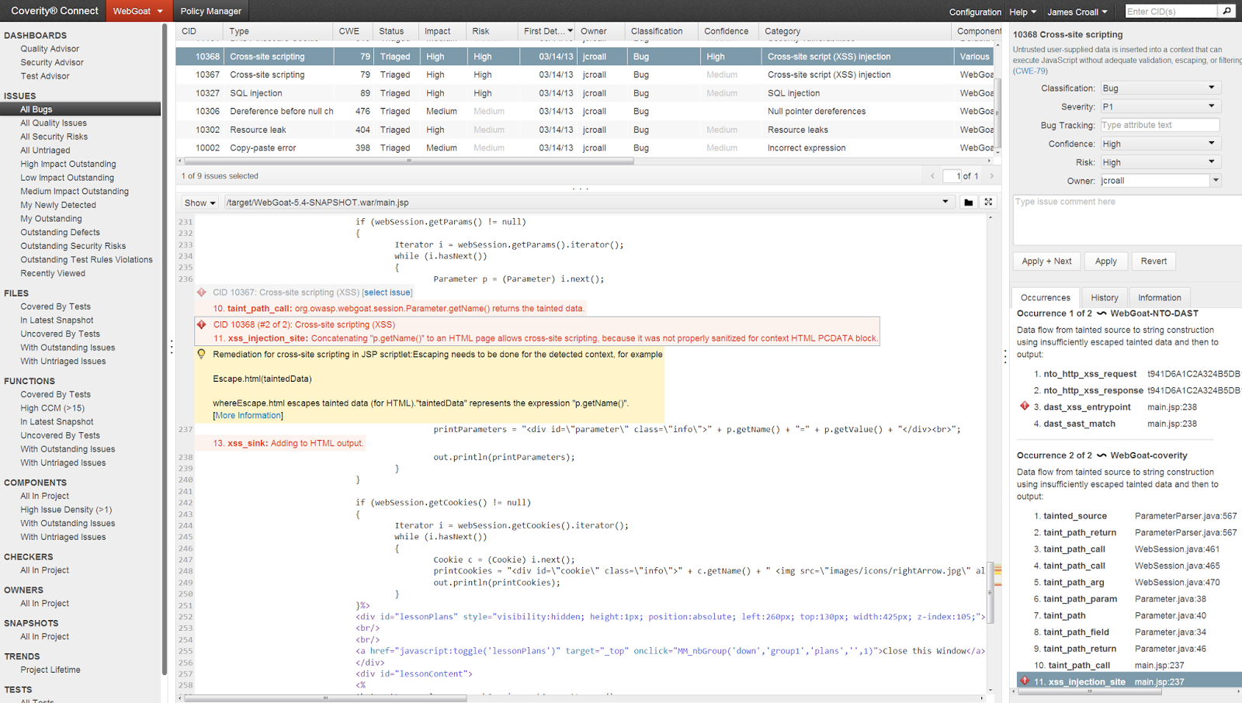Click the select issue link for CID 10367
This screenshot has height=703, width=1242.
387,293
